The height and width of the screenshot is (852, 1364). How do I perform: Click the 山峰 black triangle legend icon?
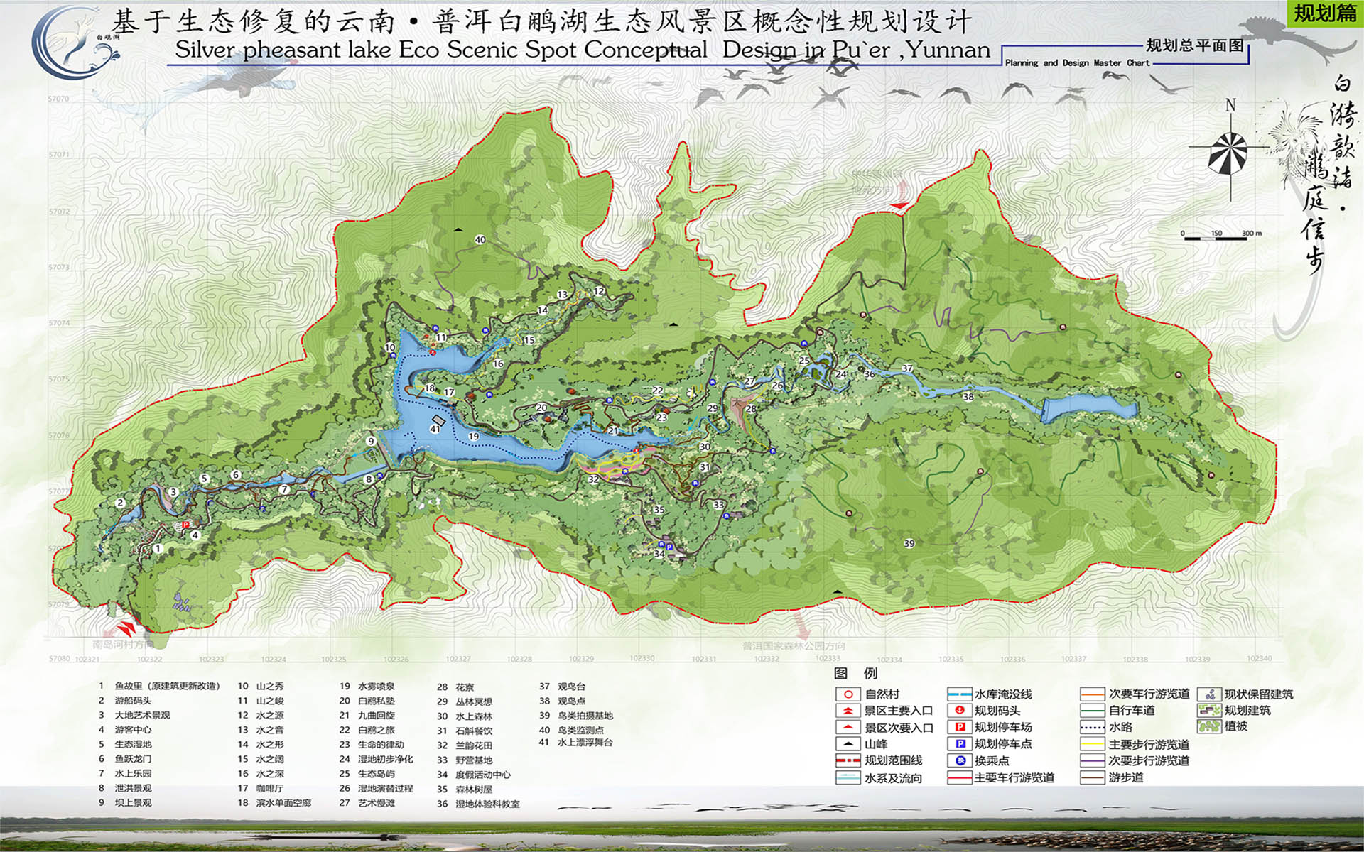[x=848, y=744]
